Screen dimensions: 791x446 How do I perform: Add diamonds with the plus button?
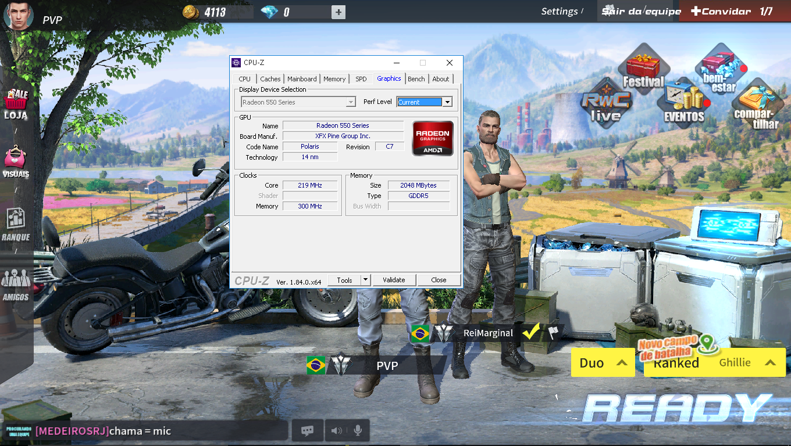(339, 12)
